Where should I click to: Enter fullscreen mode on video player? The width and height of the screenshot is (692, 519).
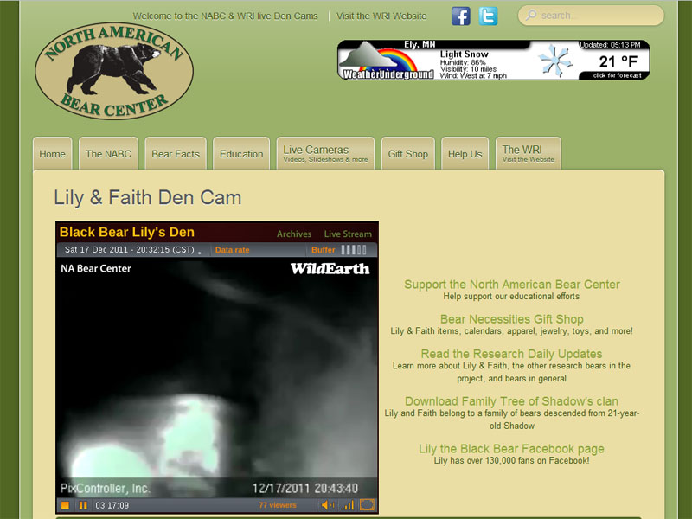coord(367,505)
